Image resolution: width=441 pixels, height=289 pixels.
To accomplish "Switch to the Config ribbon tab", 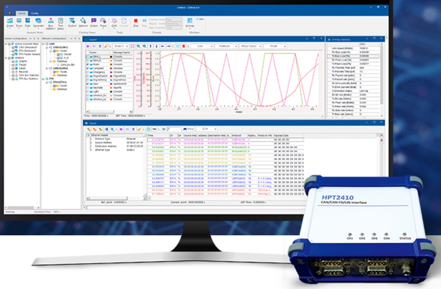I will [x=34, y=13].
